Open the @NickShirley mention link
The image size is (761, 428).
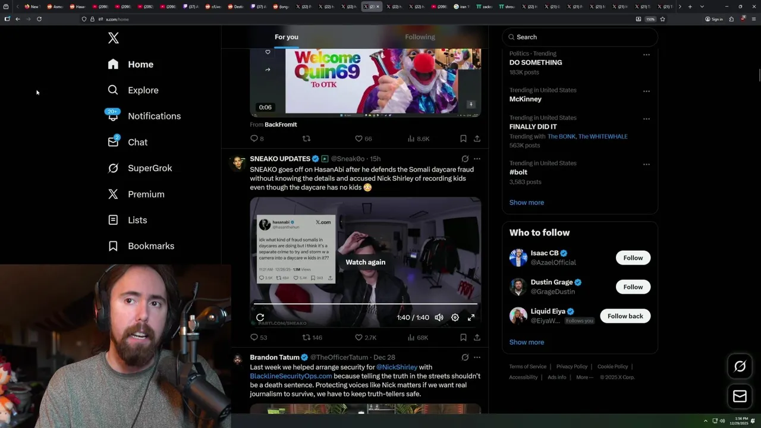397,367
